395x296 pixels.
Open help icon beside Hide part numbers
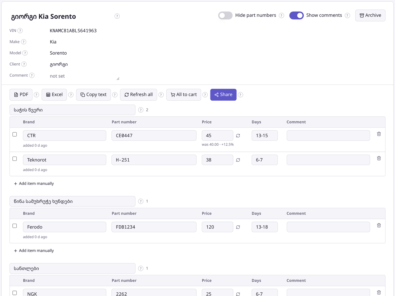(x=282, y=16)
